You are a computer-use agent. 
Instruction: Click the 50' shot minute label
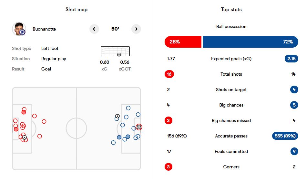tap(115, 29)
